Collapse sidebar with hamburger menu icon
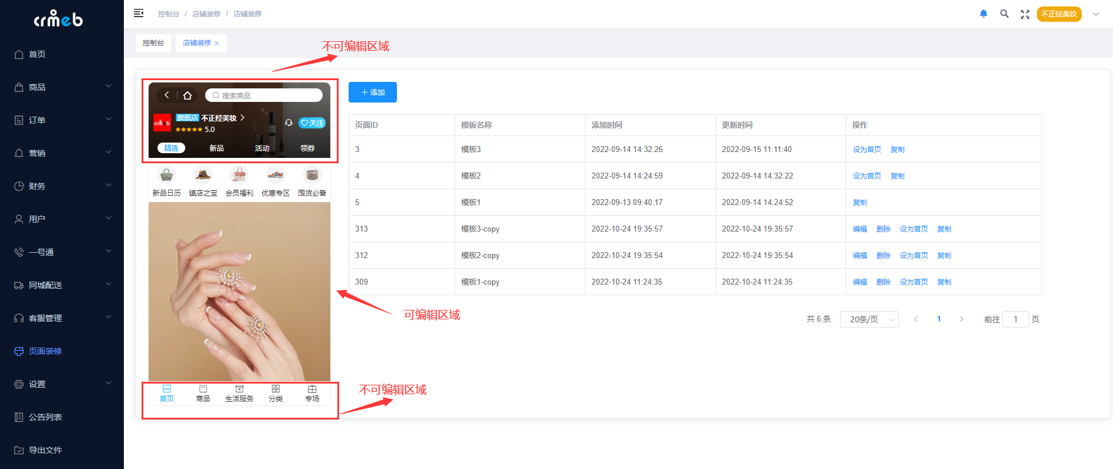 139,13
